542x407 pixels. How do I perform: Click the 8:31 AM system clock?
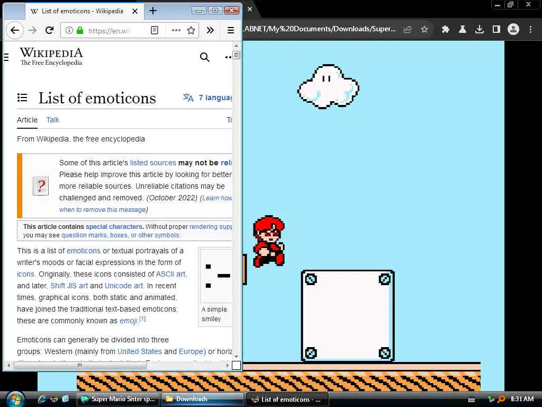[x=522, y=399]
